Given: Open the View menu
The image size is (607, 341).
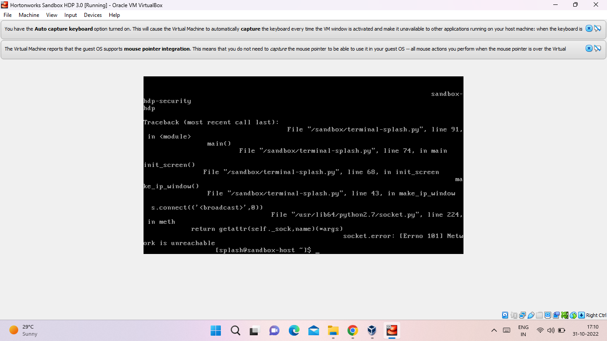Looking at the screenshot, I should (x=51, y=15).
